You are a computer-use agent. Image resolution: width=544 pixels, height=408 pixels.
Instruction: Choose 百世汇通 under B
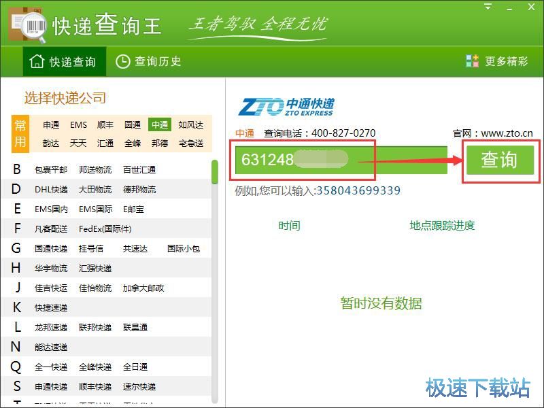click(x=139, y=169)
